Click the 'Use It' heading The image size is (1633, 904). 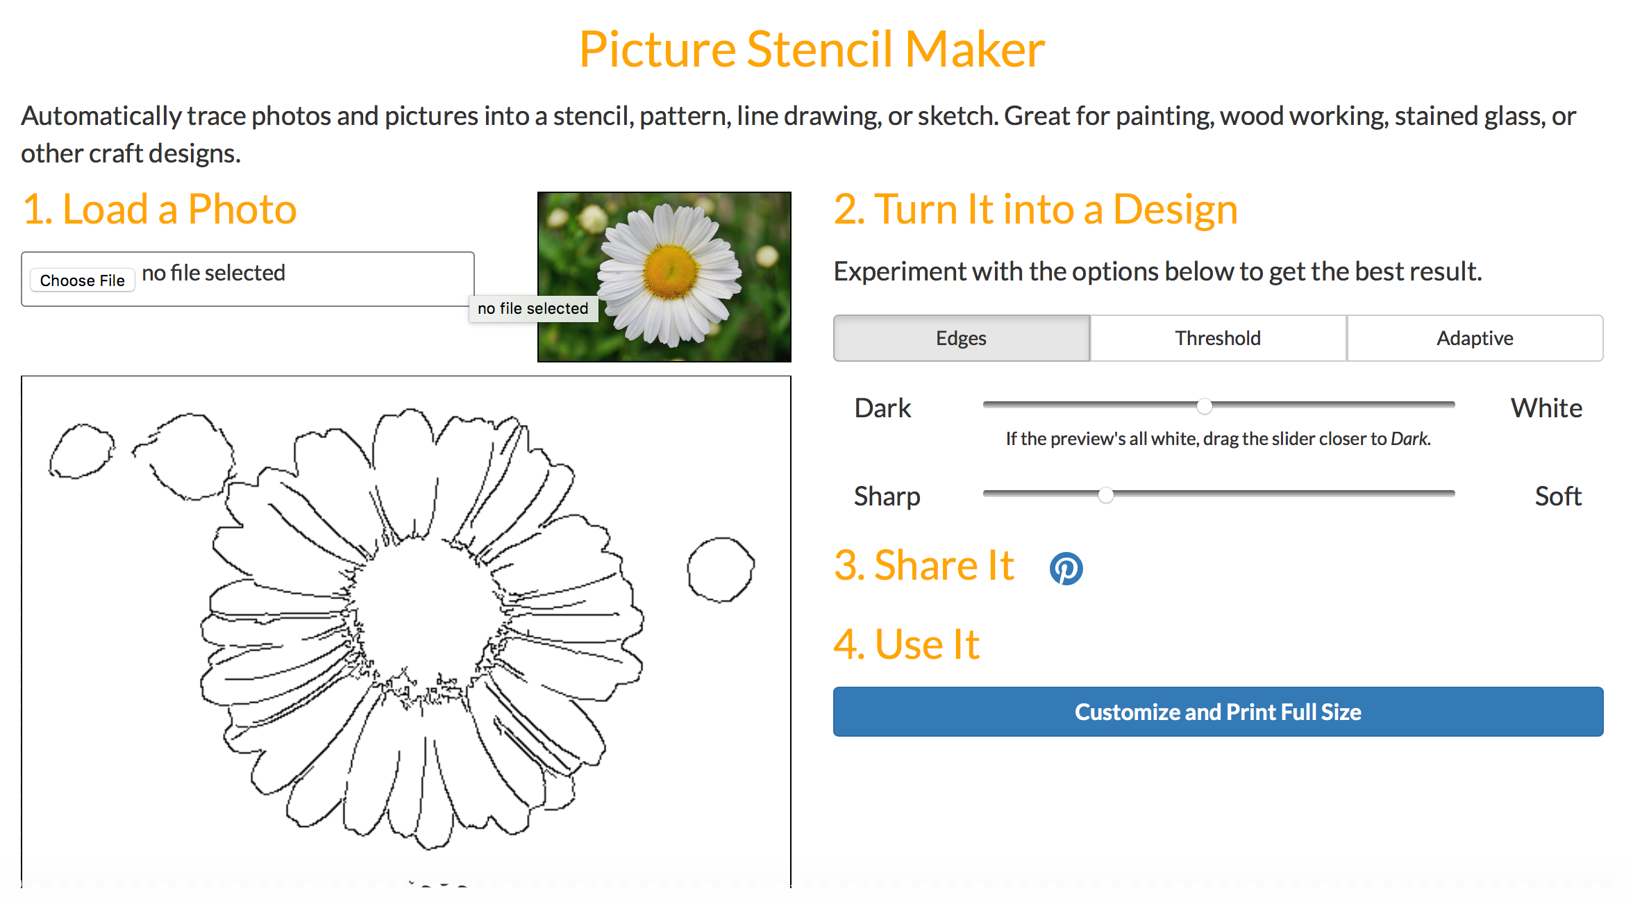click(x=905, y=644)
